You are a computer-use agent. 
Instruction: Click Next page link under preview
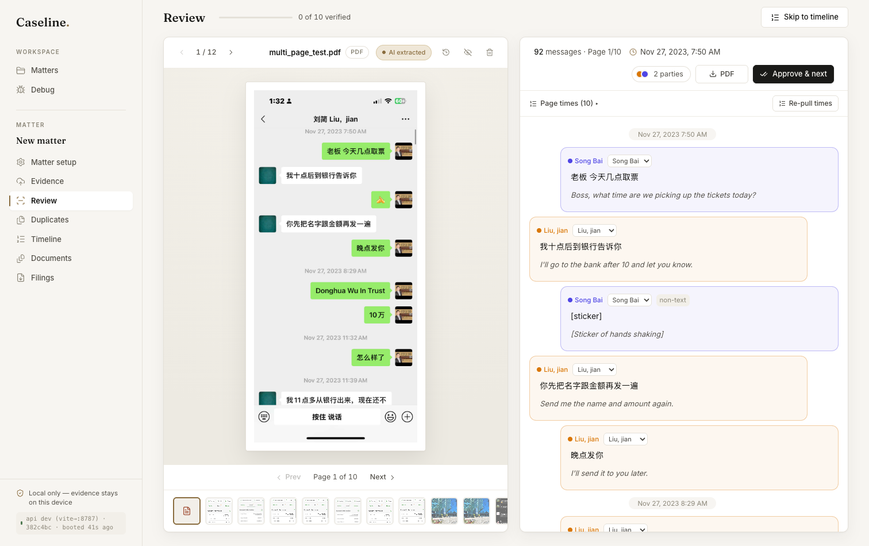point(382,477)
